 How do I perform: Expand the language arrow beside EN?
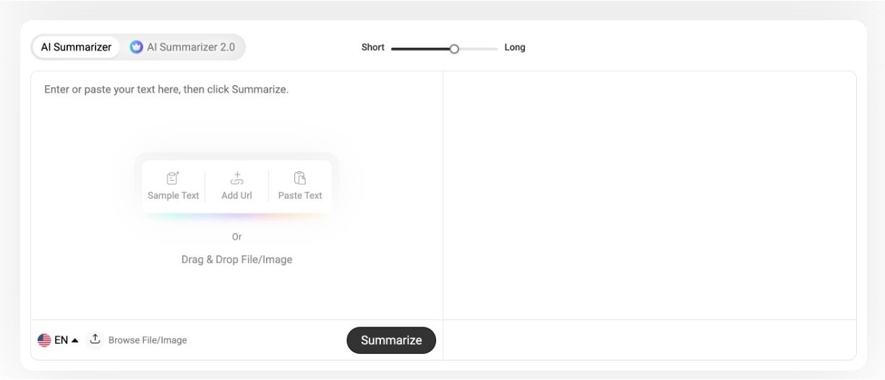coord(75,340)
